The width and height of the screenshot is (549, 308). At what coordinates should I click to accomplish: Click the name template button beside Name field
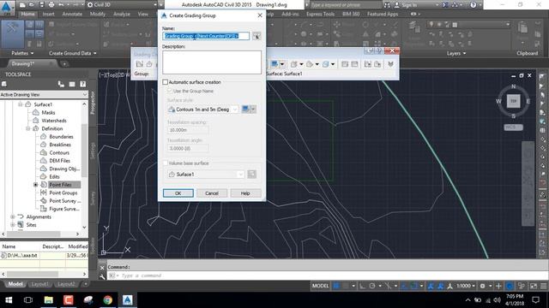(256, 36)
